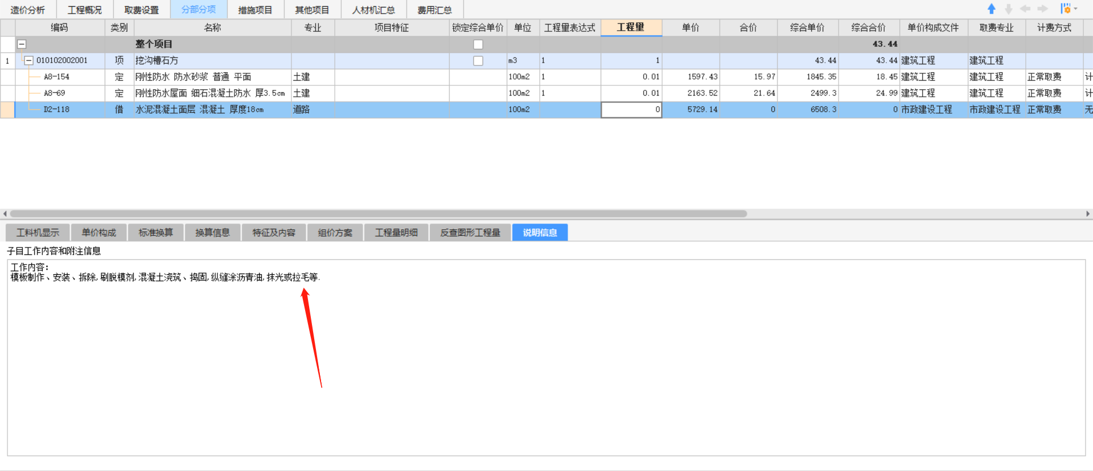Click the name 水泥混凝土面层 混凝土 厚度18cm
The image size is (1093, 471).
tap(199, 110)
